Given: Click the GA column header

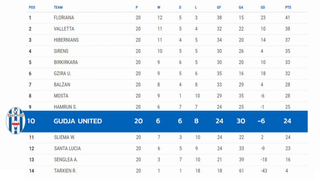Looking at the screenshot, I should (241, 8).
